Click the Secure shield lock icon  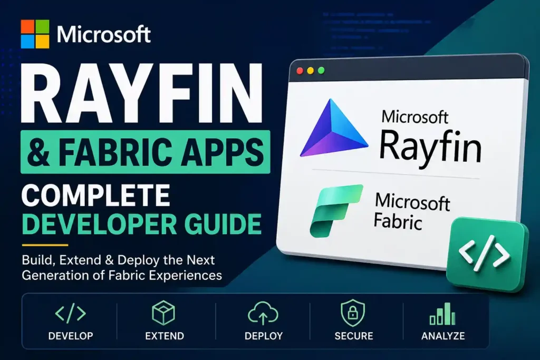click(353, 313)
